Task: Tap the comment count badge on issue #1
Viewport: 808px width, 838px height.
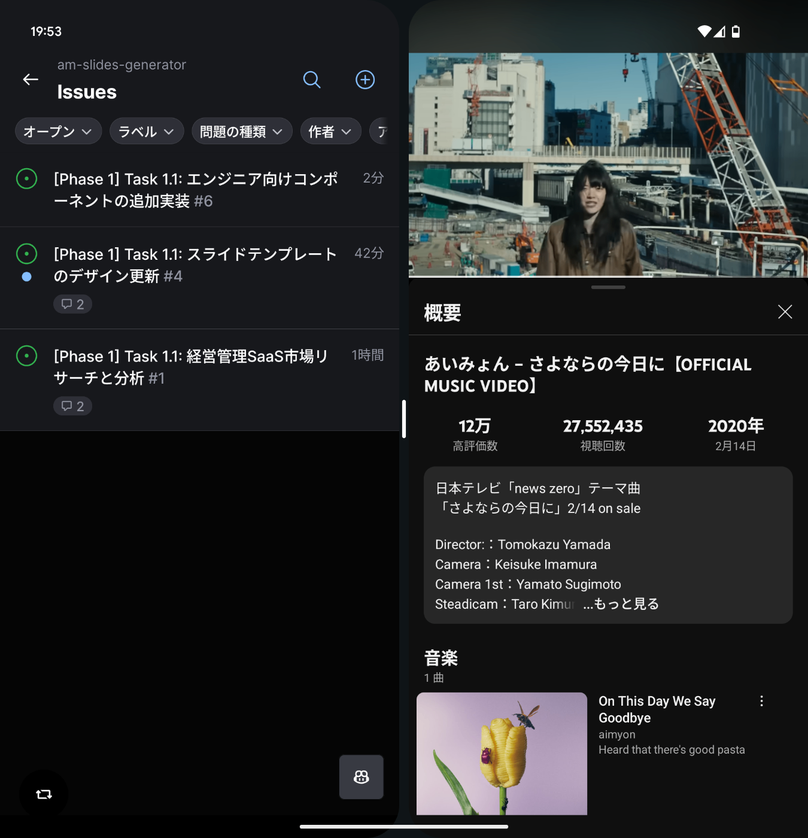Action: pyautogui.click(x=72, y=406)
